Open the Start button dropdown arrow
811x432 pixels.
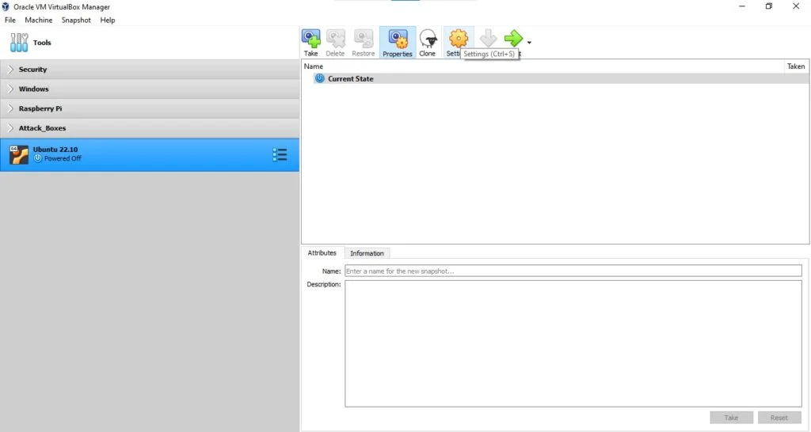(529, 43)
